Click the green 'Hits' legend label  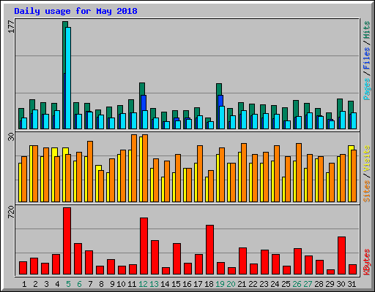click(x=367, y=30)
